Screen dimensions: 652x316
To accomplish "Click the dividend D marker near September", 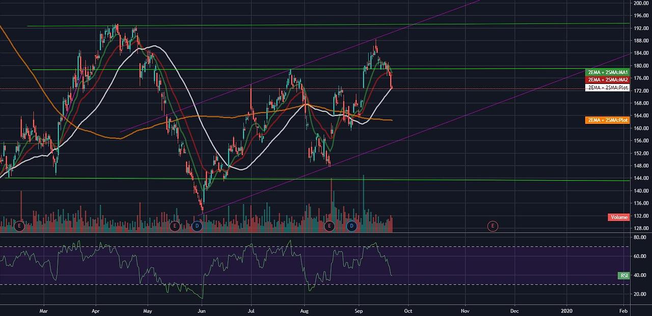I will tap(351, 225).
